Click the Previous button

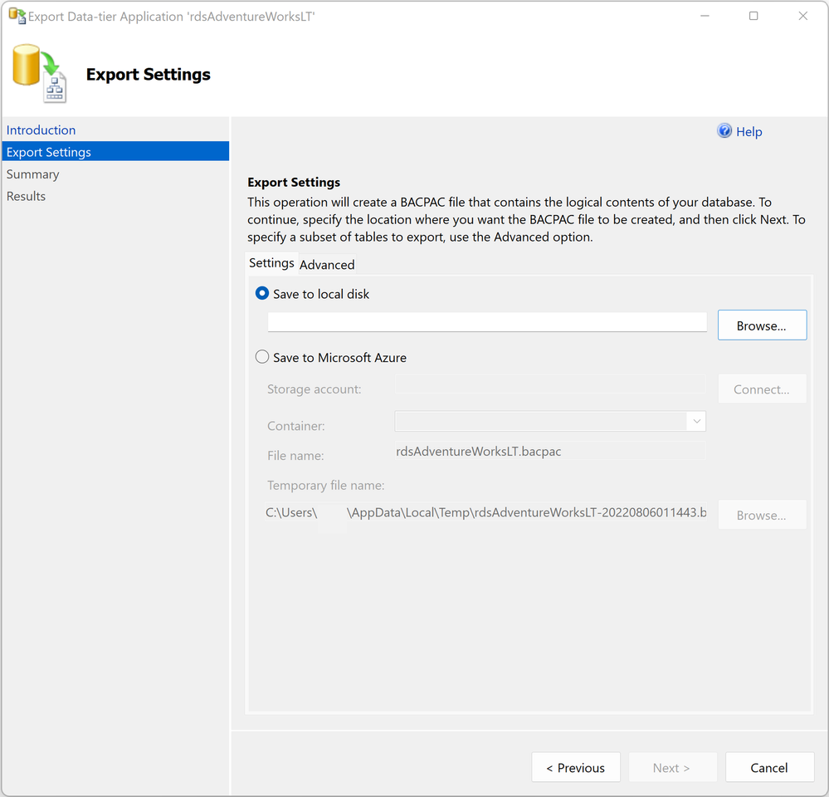pos(576,767)
